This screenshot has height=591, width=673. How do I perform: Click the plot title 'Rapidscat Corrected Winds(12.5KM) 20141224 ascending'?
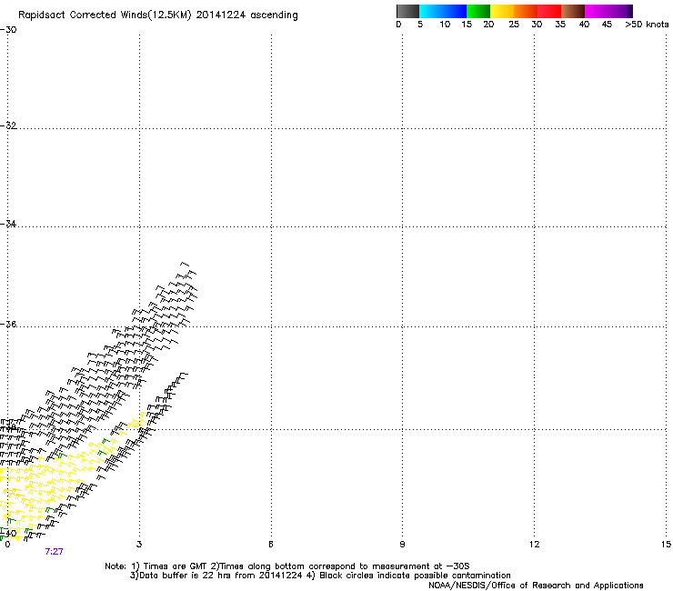coord(158,15)
